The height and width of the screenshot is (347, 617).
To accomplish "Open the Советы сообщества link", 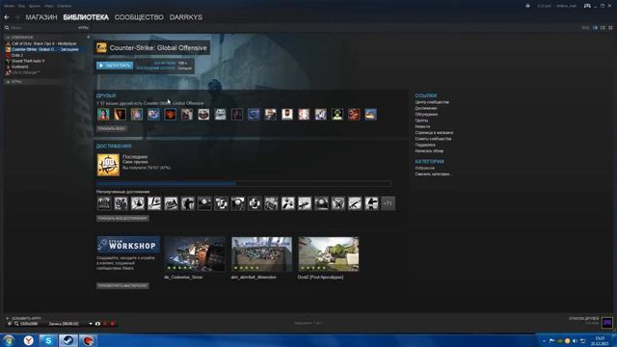I will (433, 139).
